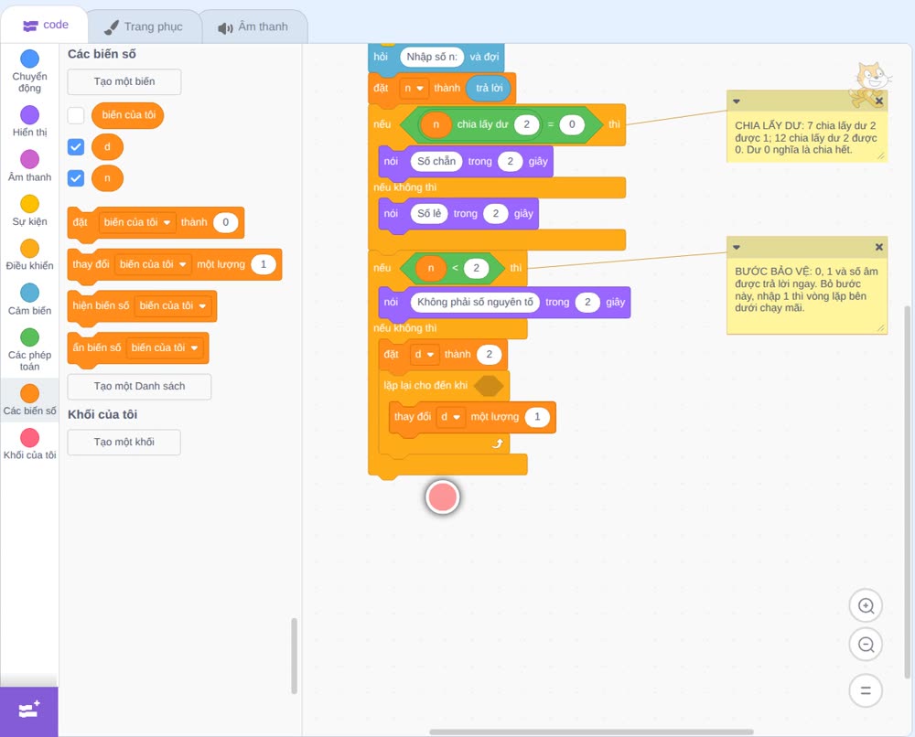Zoom in on the workspace

pyautogui.click(x=866, y=606)
